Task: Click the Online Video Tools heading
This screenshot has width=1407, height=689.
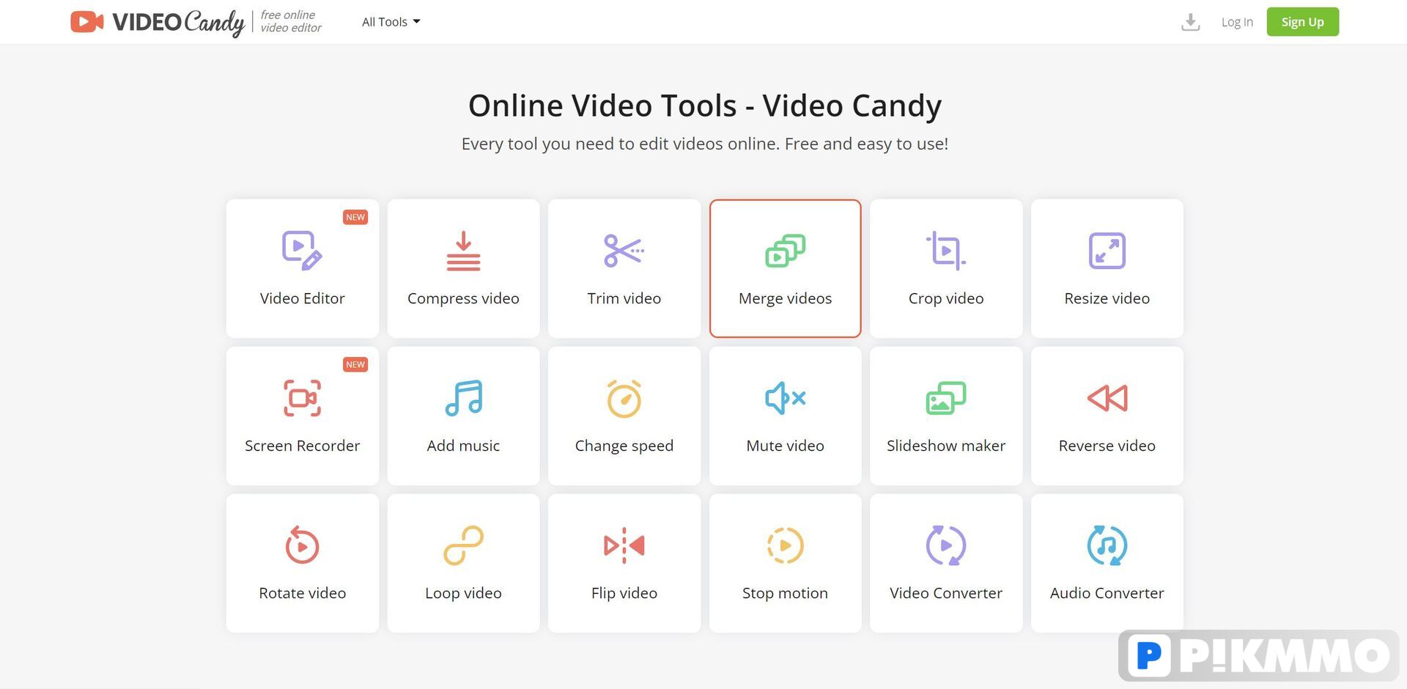Action: [x=705, y=106]
